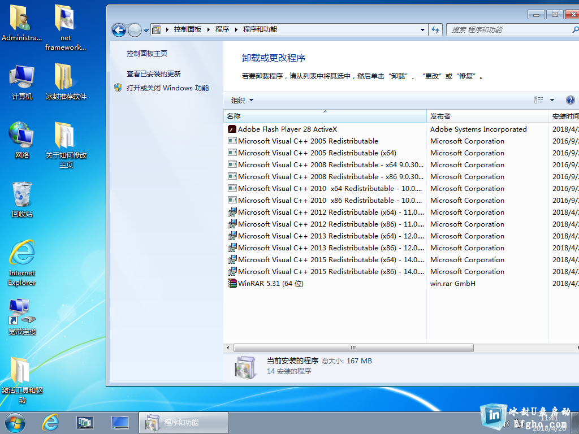This screenshot has height=434, width=579.
Task: Select 控制面板 in the address breadcrumb
Action: point(188,29)
